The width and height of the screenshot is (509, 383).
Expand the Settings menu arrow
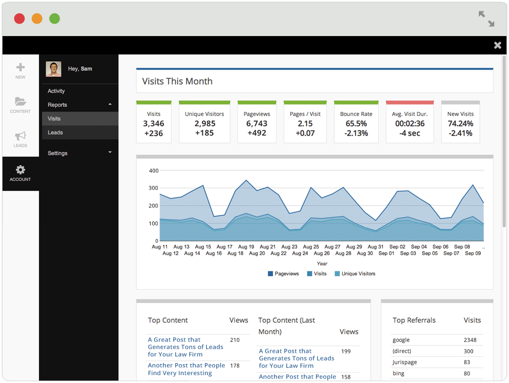[x=110, y=152]
